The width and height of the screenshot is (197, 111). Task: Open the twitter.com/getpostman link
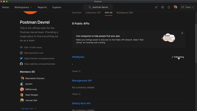39,58
